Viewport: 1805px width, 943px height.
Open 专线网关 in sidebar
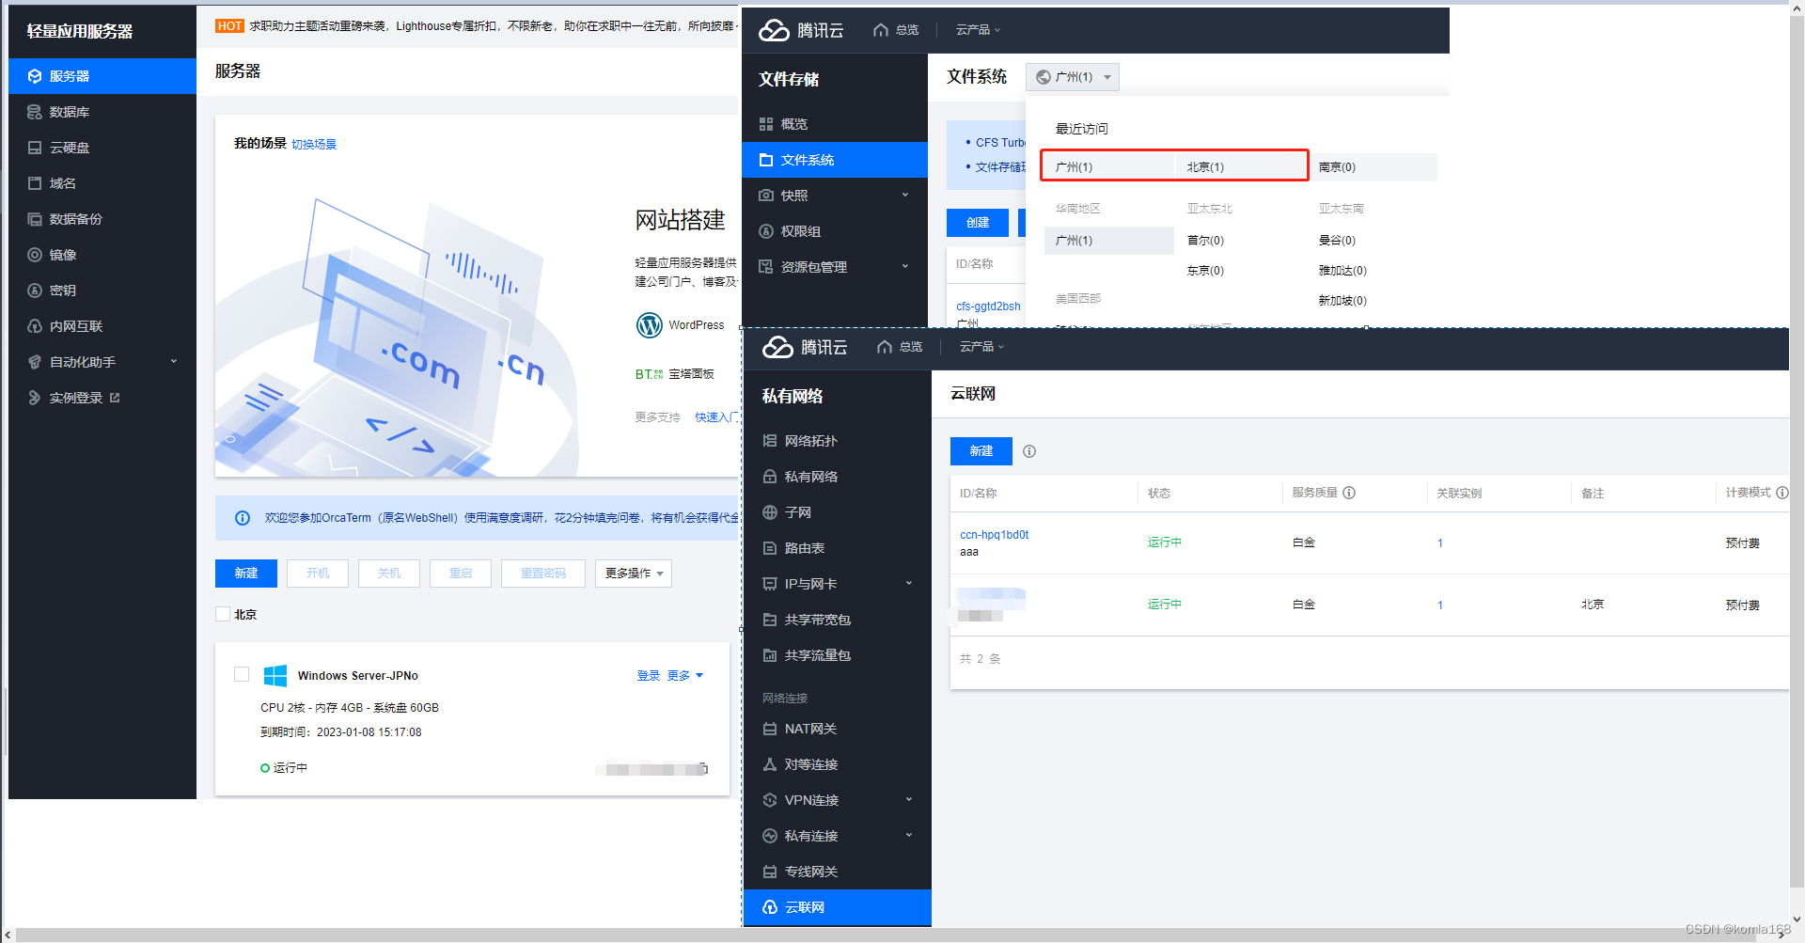838,872
